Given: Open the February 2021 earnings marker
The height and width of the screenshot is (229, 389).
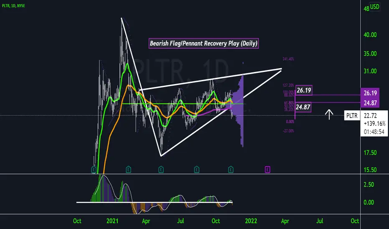Looking at the screenshot, I should tap(128, 169).
